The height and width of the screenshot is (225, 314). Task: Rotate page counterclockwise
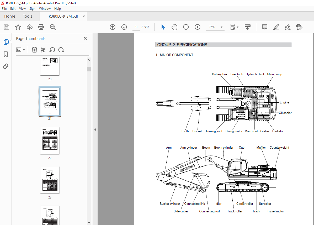[x=52, y=50]
